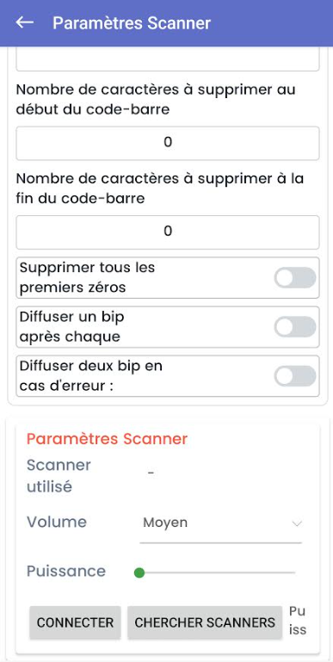Click the truncated Puiss label beside buttons
333x662 pixels.
(x=298, y=621)
